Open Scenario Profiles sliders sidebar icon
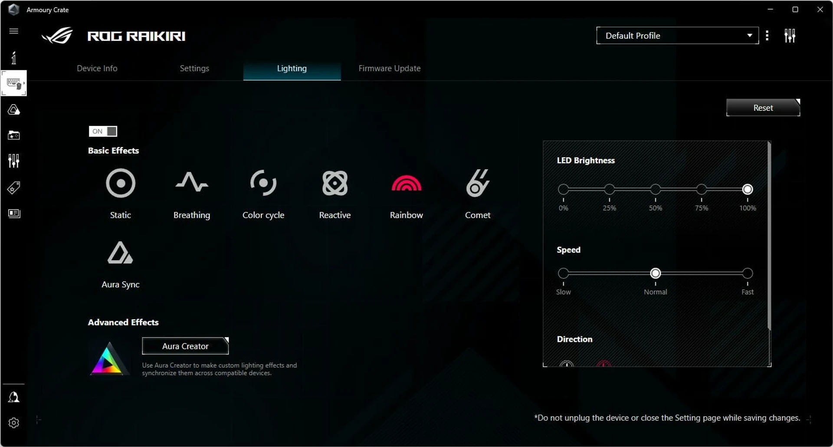This screenshot has height=447, width=833. coord(14,161)
